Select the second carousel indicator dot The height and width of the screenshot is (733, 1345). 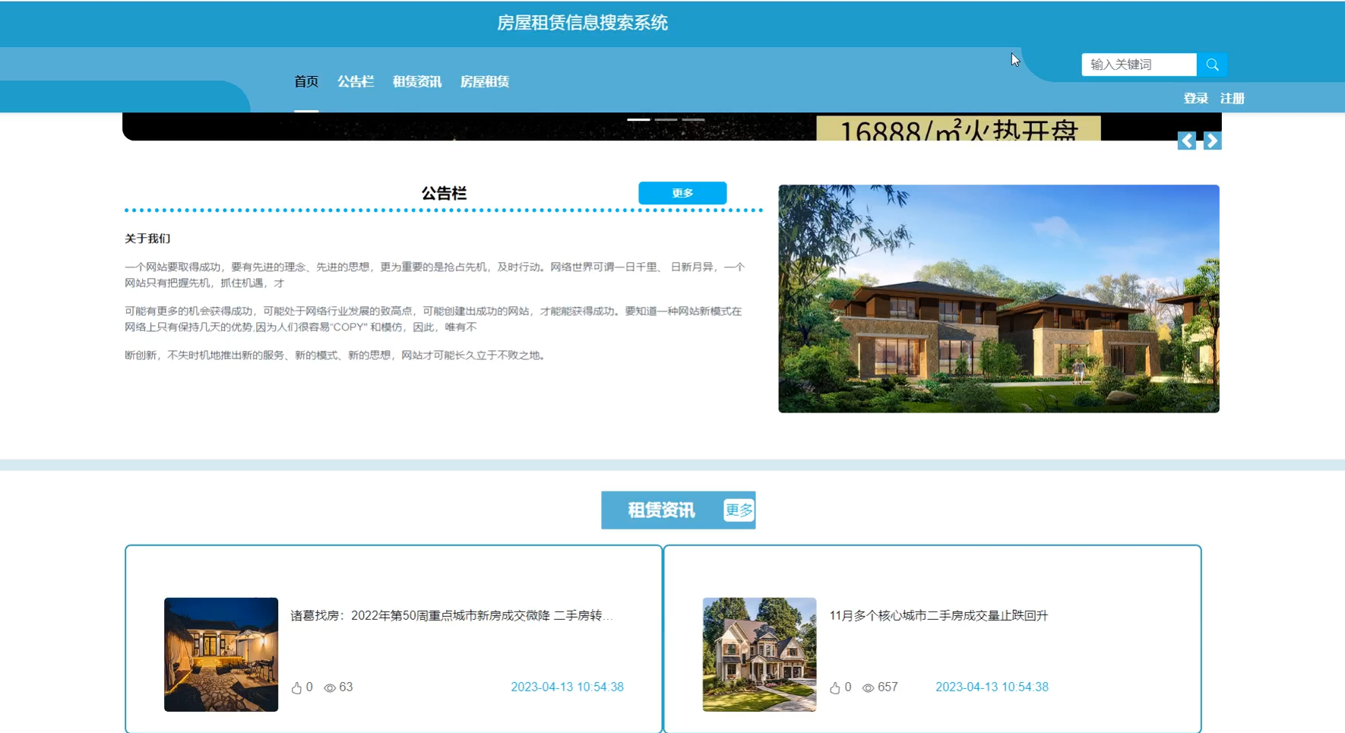click(x=666, y=119)
